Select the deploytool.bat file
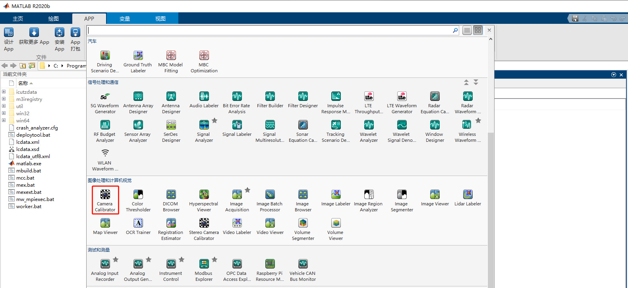The width and height of the screenshot is (628, 288). (x=33, y=135)
